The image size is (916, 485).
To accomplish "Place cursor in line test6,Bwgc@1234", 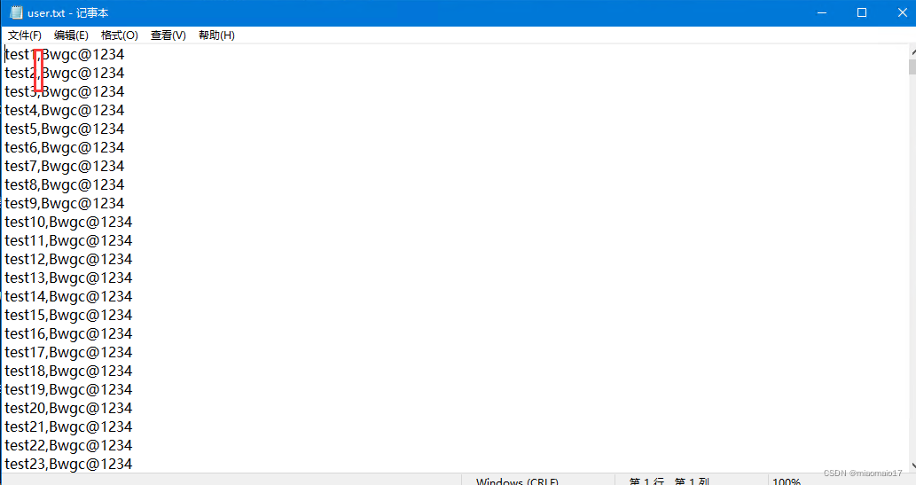I will tap(64, 148).
